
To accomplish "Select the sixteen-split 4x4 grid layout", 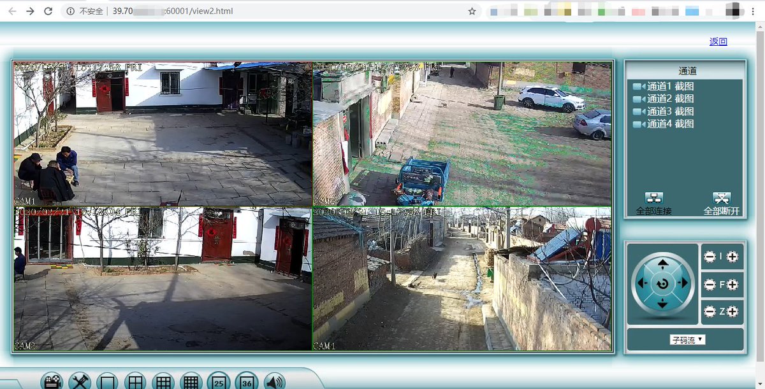I will coord(191,381).
